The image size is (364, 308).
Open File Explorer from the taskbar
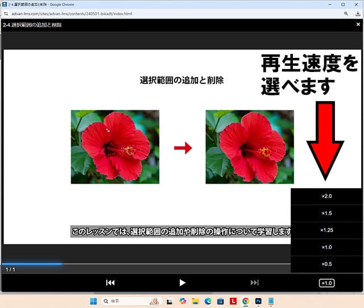pos(195,301)
